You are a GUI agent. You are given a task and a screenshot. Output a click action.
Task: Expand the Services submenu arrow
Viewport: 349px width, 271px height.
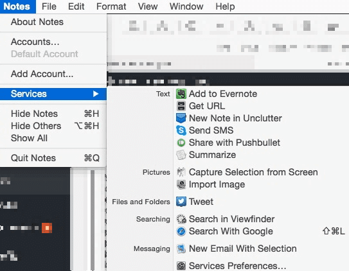[96, 94]
